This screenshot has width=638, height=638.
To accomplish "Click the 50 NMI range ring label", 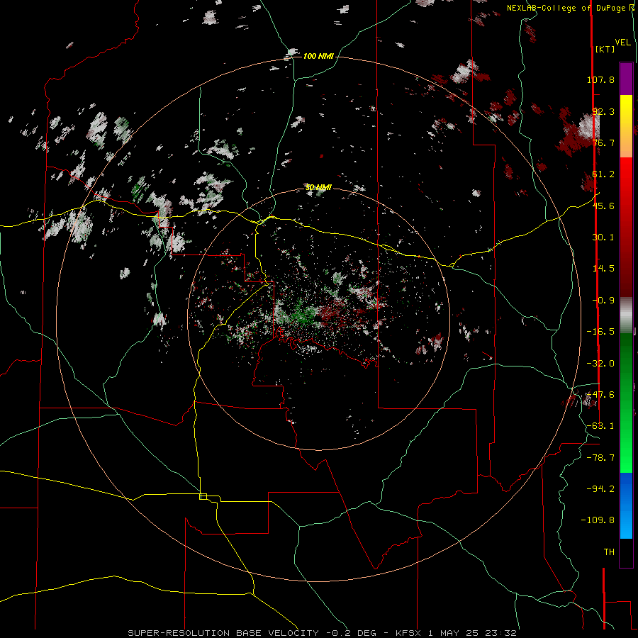I will point(318,187).
